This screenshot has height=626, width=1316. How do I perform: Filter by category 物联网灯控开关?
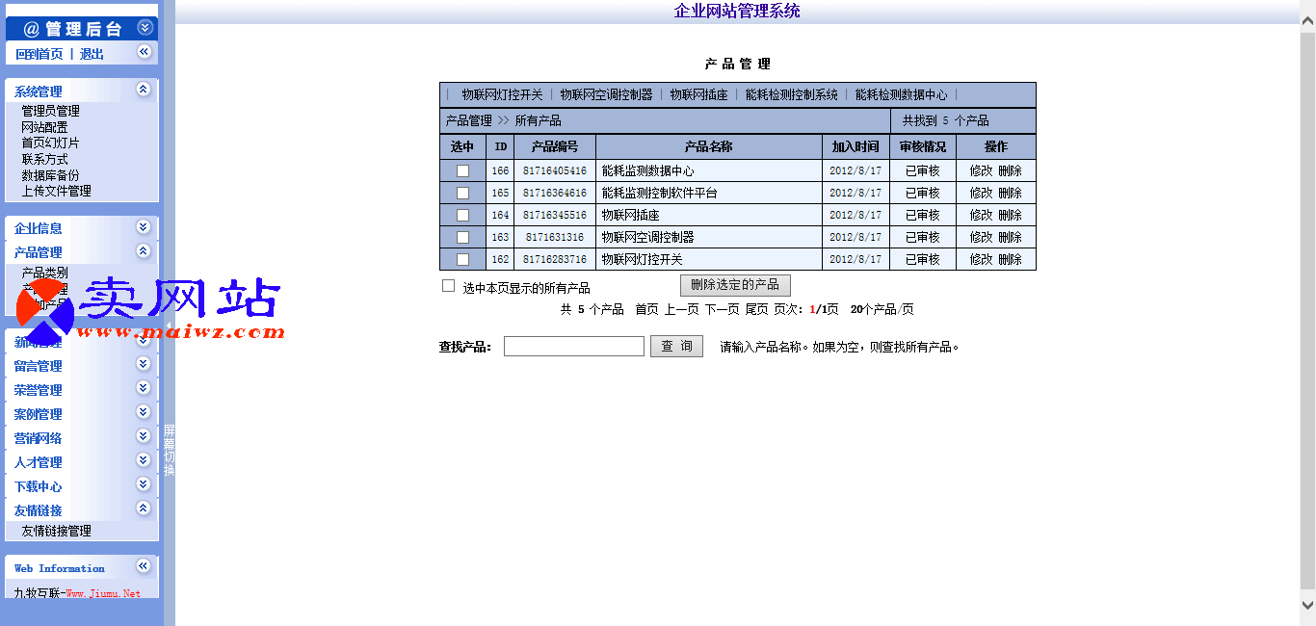[502, 95]
